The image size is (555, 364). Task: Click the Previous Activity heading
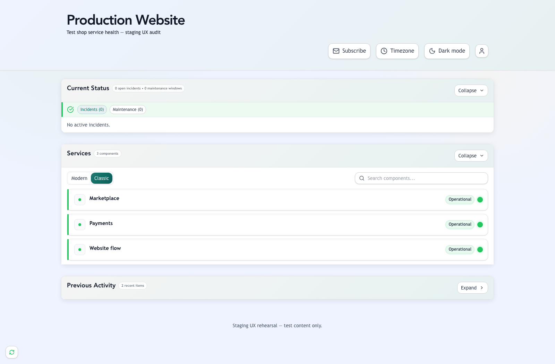click(91, 285)
